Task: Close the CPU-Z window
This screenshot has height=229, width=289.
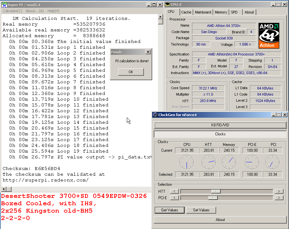Action: (x=285, y=4)
